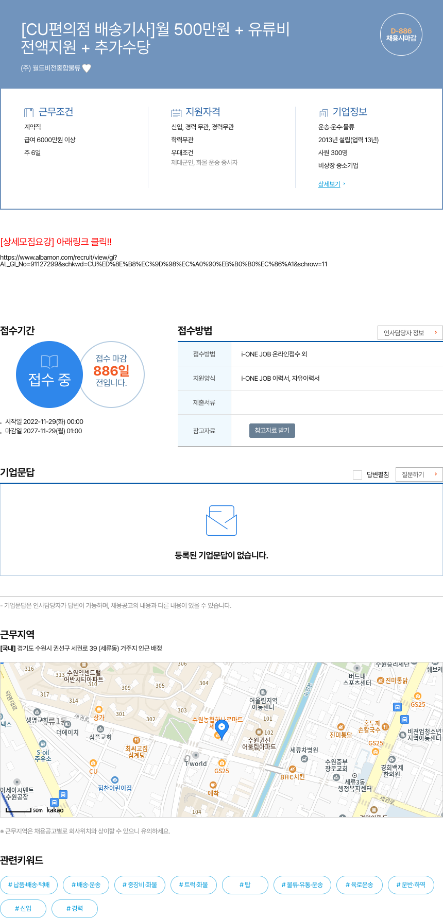Click the kakao logo on the map
Image resolution: width=443 pixels, height=918 pixels.
55,810
